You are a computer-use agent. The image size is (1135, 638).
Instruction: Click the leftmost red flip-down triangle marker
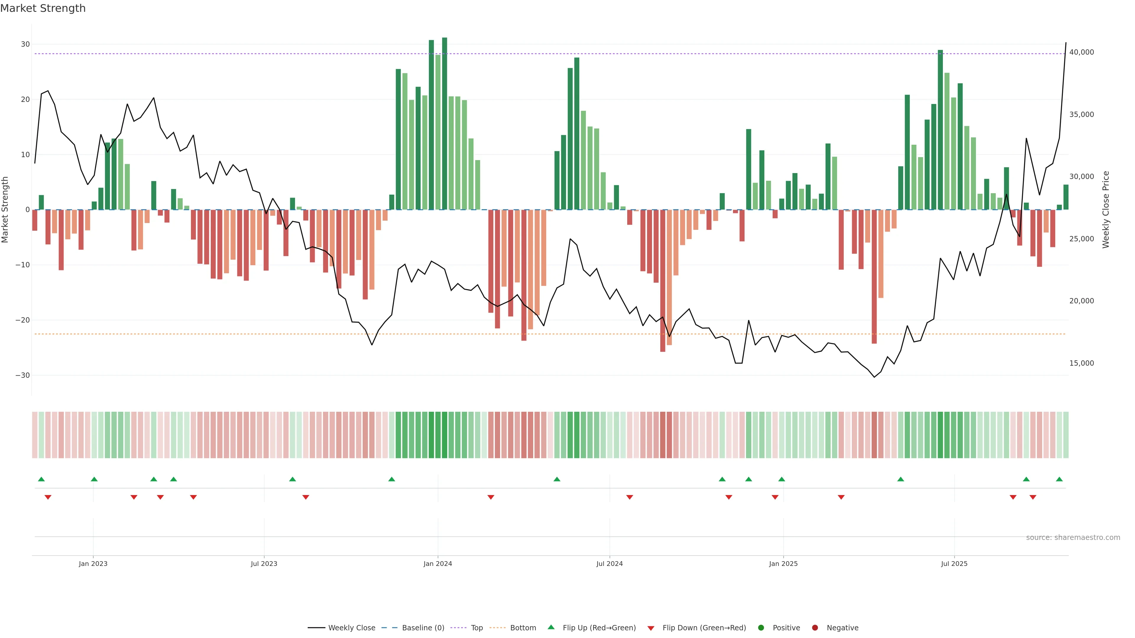[x=48, y=497]
